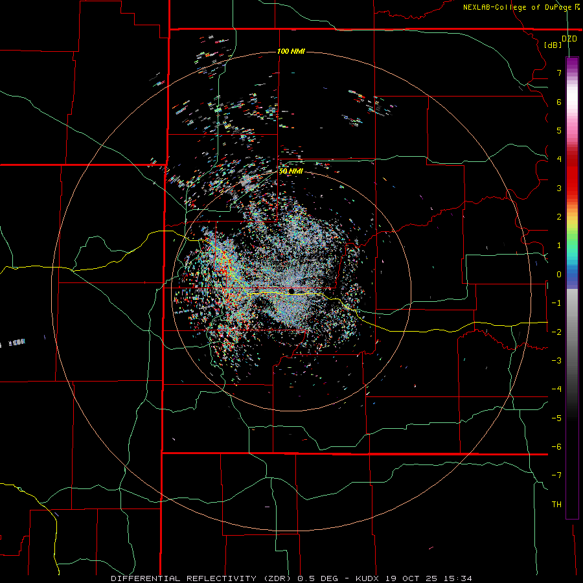The height and width of the screenshot is (583, 583).
Task: Click the 50 NMI range ring label
Action: [291, 171]
